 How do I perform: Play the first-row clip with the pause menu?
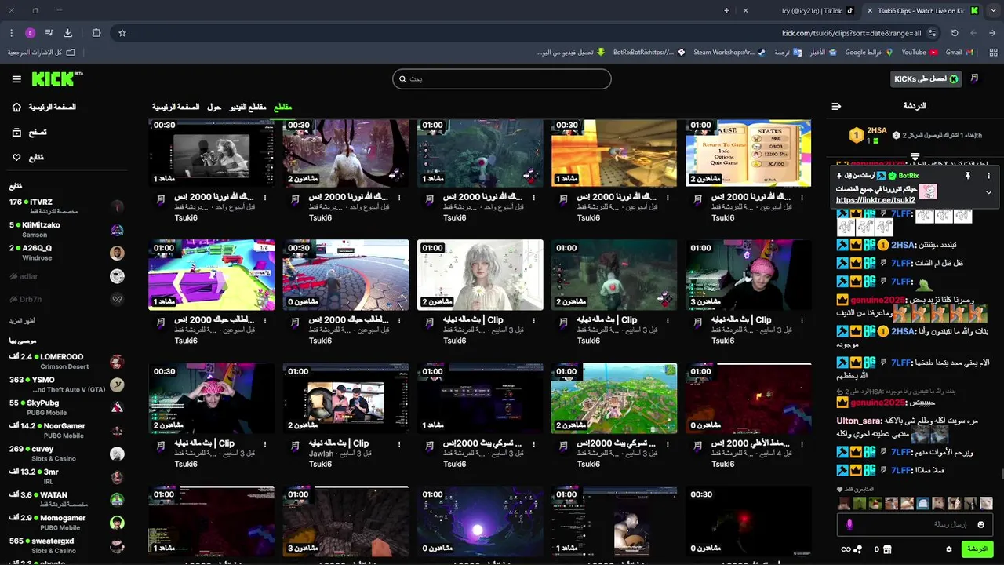click(x=748, y=153)
